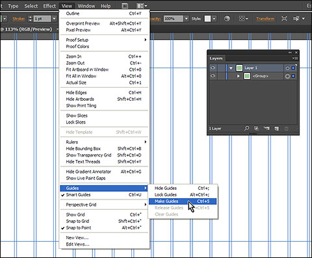Click the Group layer thumbnail
The image size is (312, 258).
(247, 76)
